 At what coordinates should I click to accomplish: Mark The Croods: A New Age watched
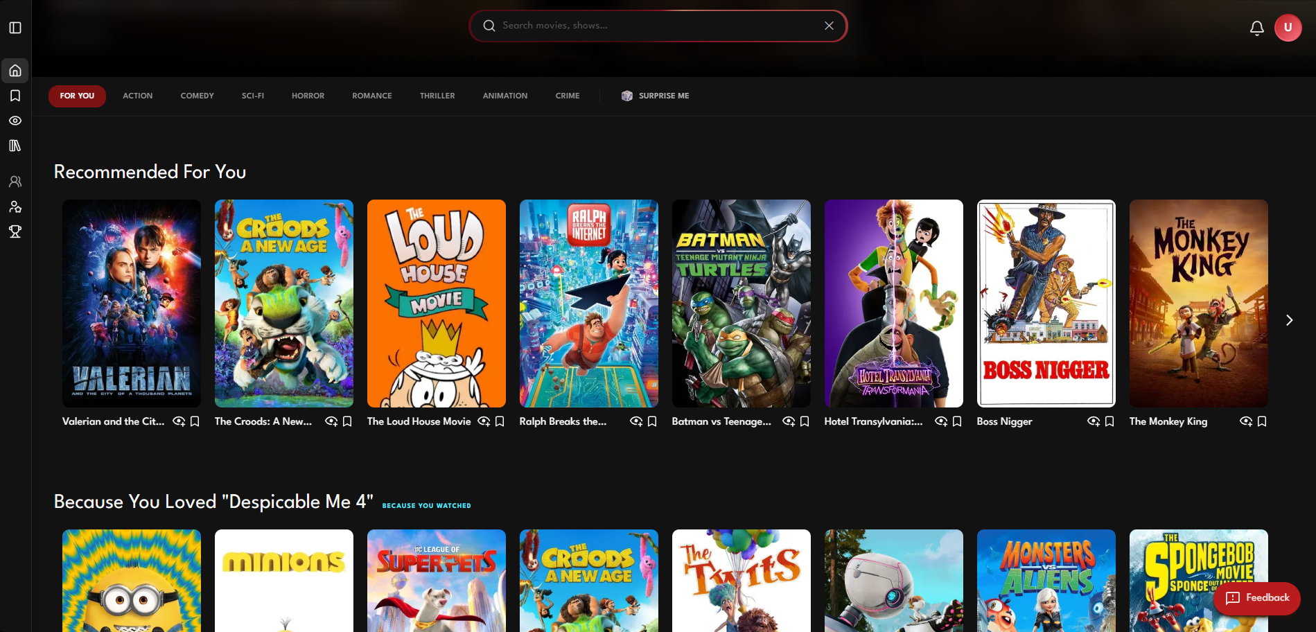click(331, 421)
